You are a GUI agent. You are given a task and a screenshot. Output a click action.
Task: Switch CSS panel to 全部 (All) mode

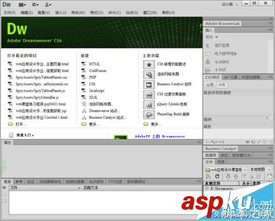tap(210, 85)
